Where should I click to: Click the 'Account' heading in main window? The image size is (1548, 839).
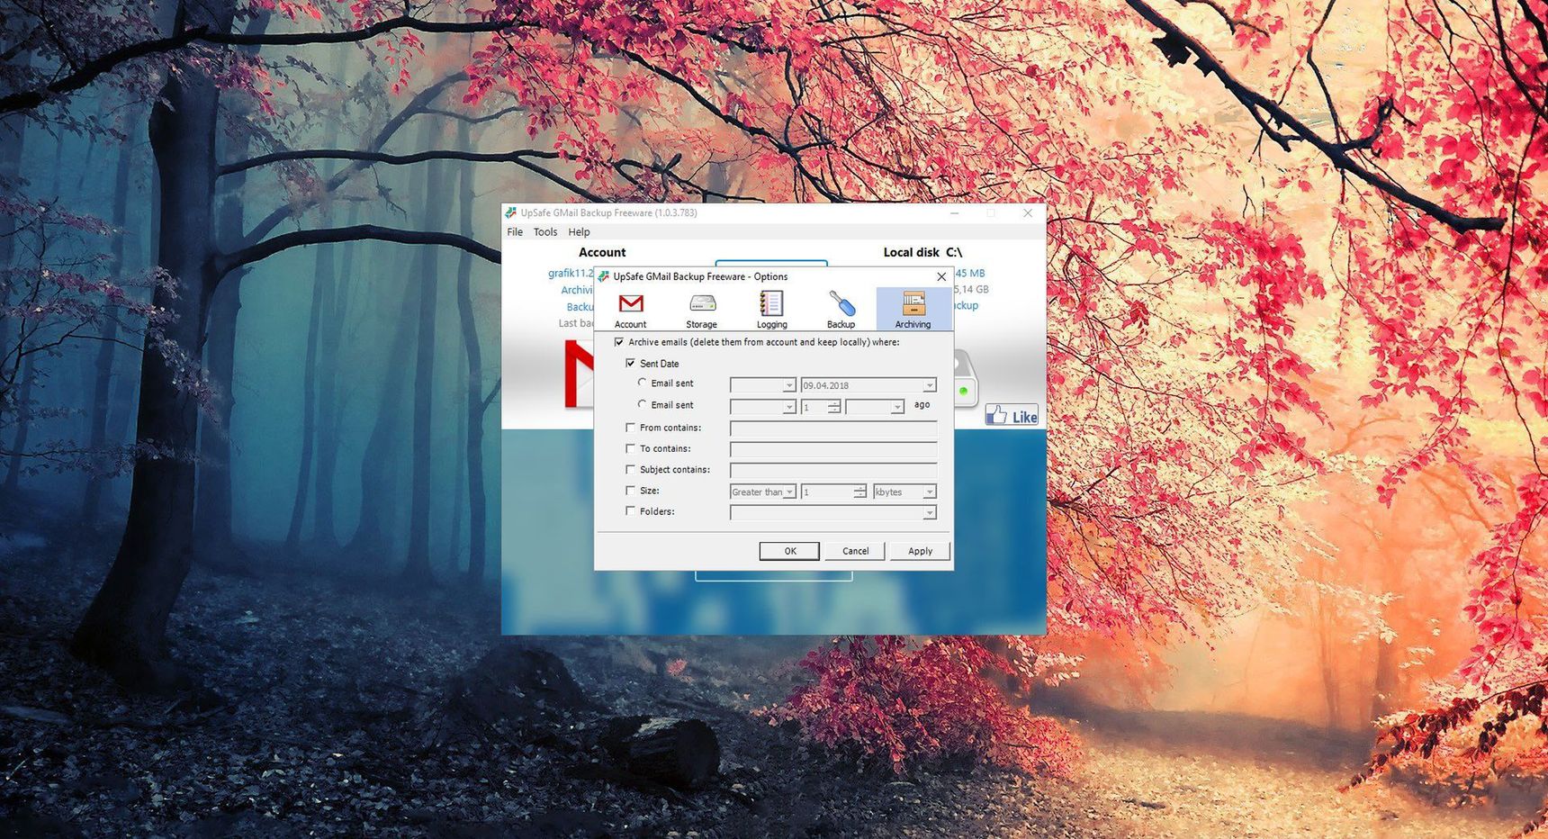coord(602,252)
